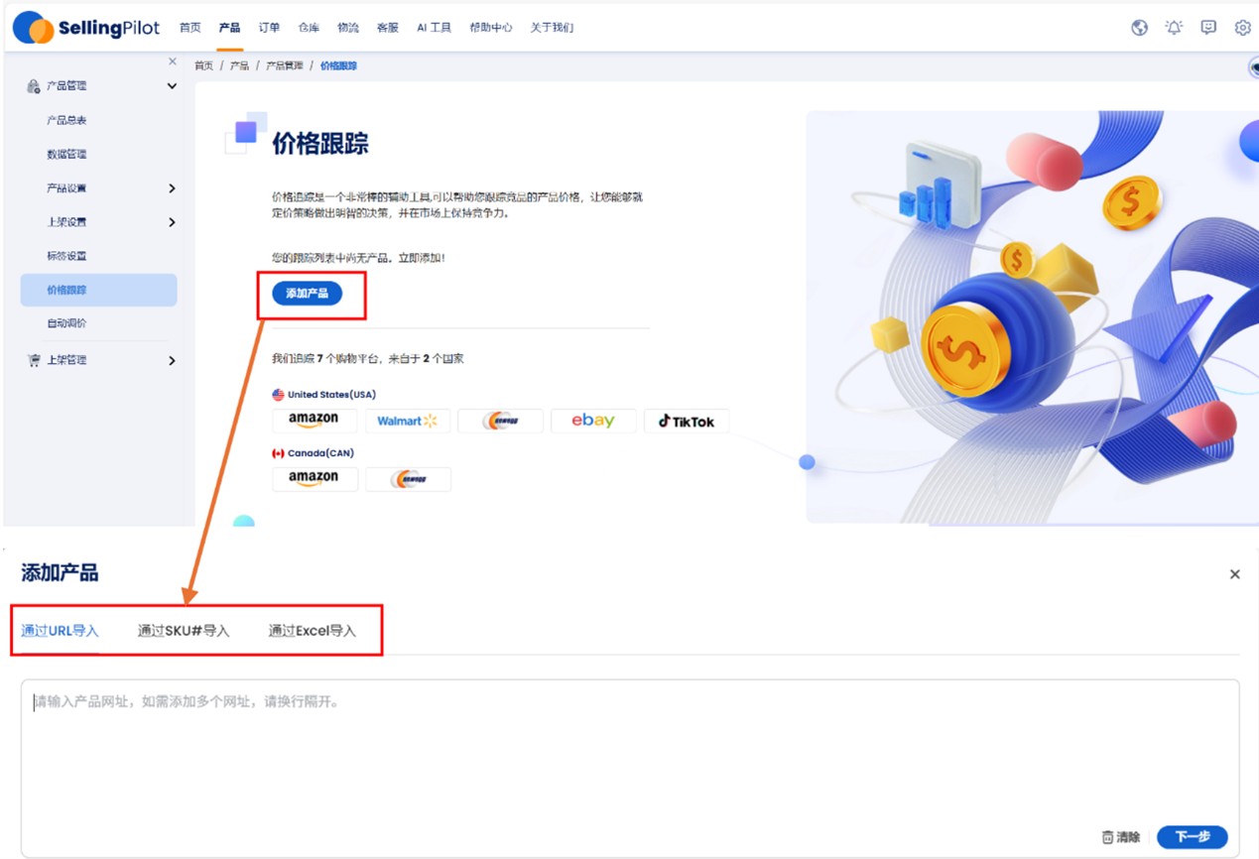Open the AI 工具 top menu
This screenshot has height=859, width=1259.
point(435,28)
